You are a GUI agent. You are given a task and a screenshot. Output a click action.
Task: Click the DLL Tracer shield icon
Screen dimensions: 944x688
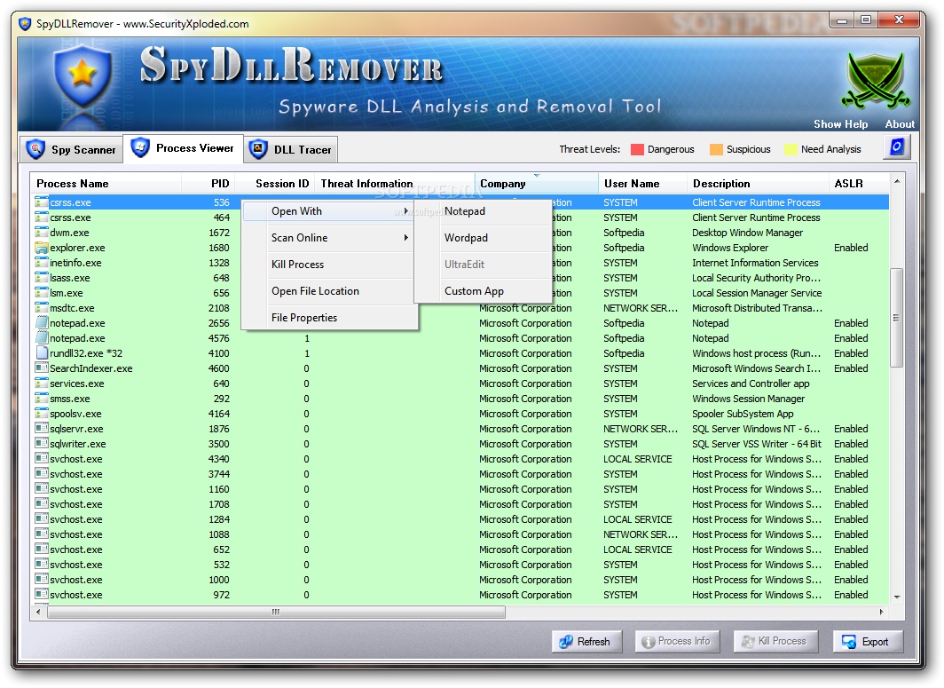point(258,149)
